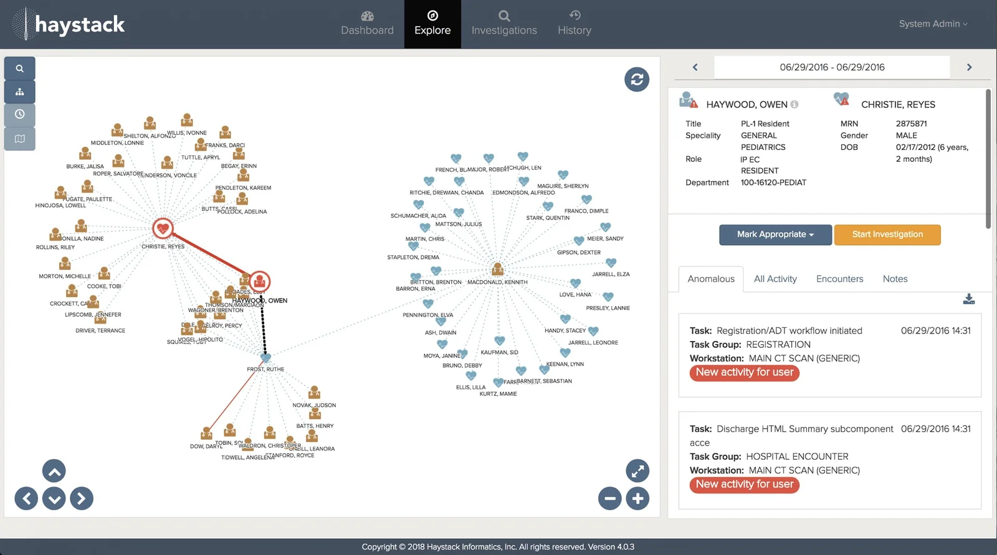Download anomalous activity list
The image size is (997, 555).
click(x=968, y=299)
